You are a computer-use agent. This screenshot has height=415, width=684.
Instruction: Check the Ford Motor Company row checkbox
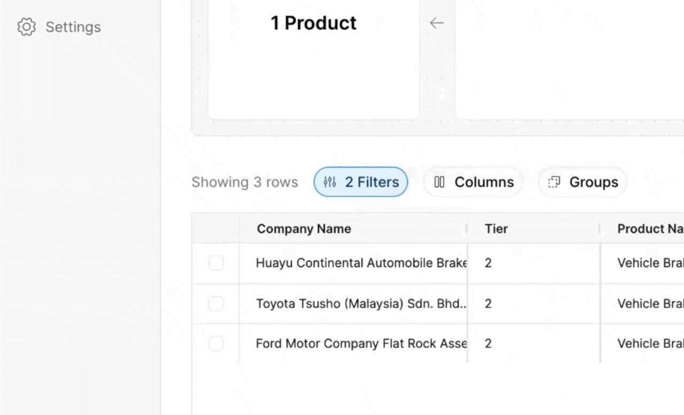(216, 343)
